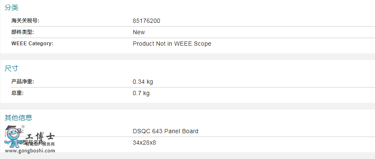375x159 pixels.
Task: Click DSQC 643 Panel Board text
Action: (x=166, y=131)
